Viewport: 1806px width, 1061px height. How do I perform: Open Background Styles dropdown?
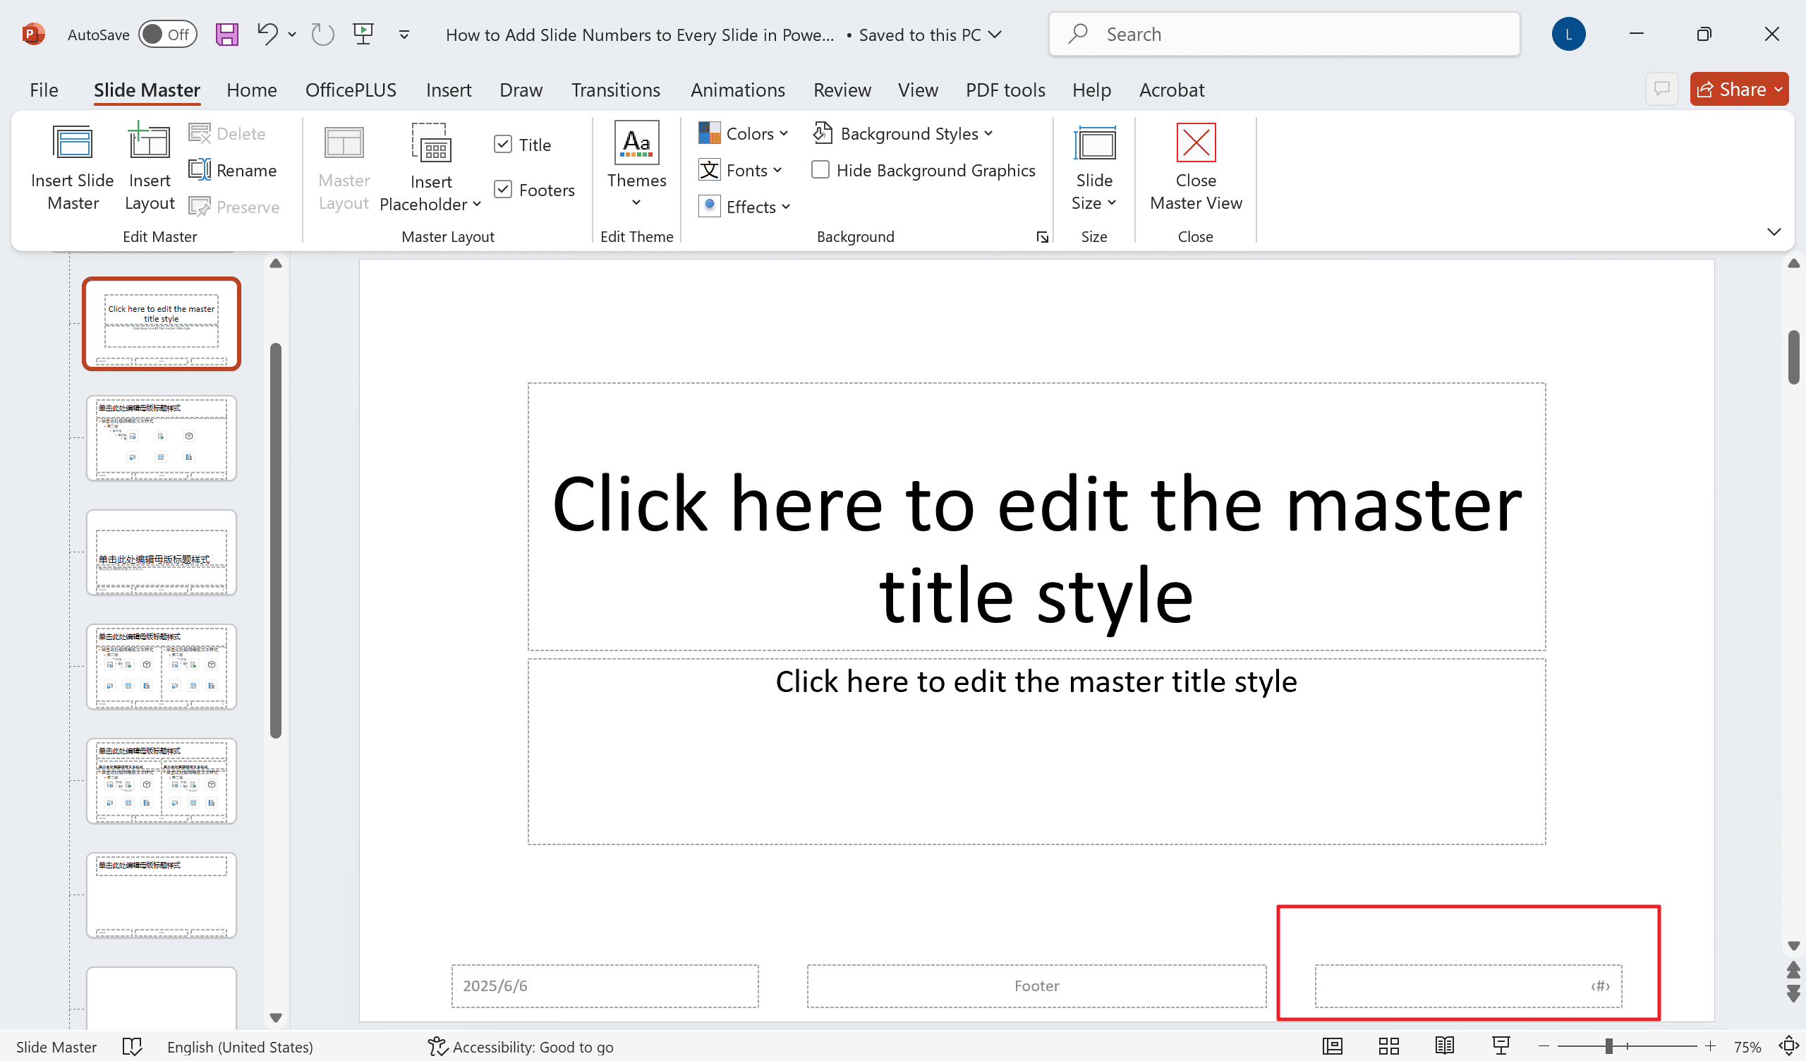click(x=903, y=133)
